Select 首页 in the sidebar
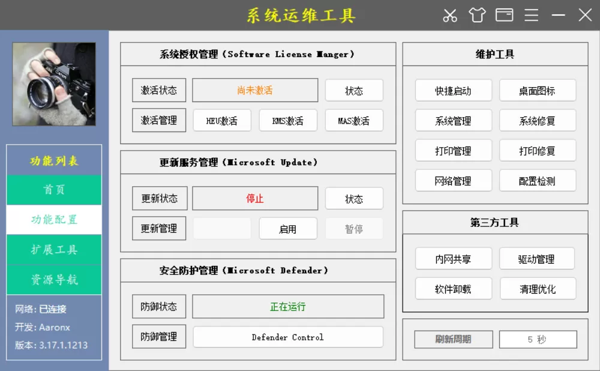Image resolution: width=600 pixels, height=371 pixels. (54, 189)
